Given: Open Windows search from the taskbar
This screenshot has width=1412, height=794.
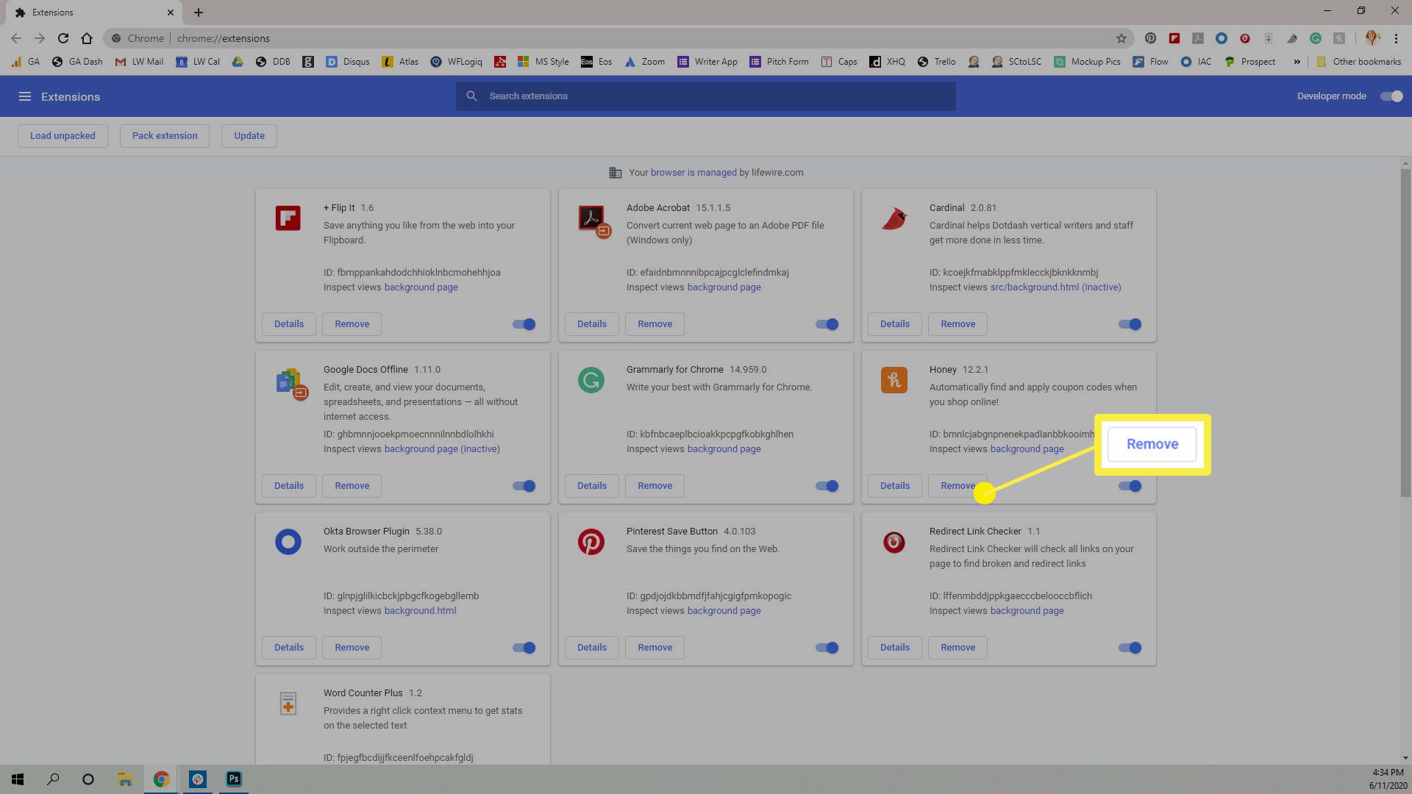Looking at the screenshot, I should click(53, 779).
